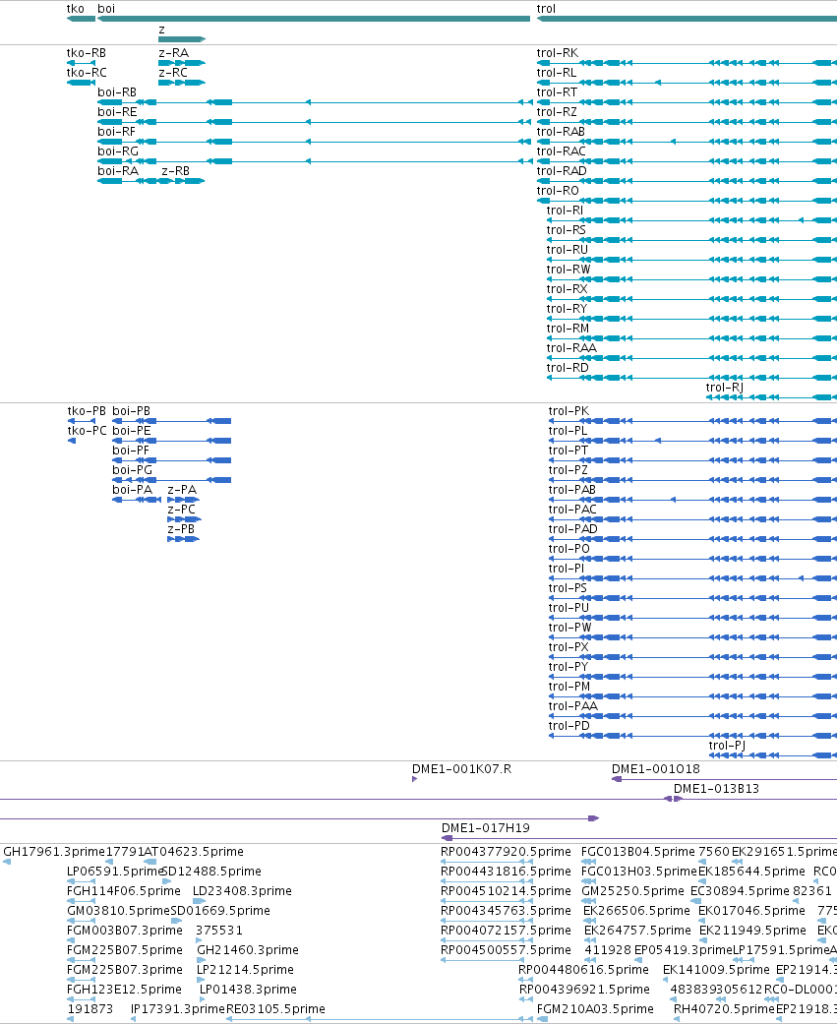
Task: Click the LD23408.3prime EST label
Action: 242,891
